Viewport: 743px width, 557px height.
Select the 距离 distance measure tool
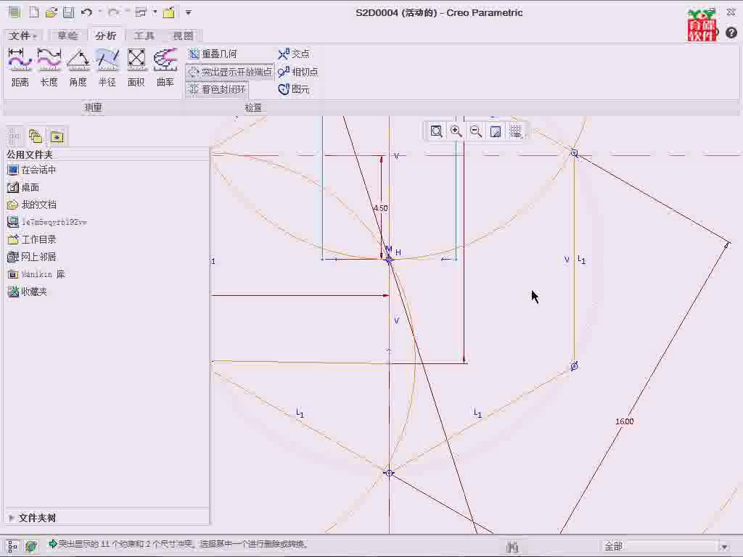coord(20,67)
